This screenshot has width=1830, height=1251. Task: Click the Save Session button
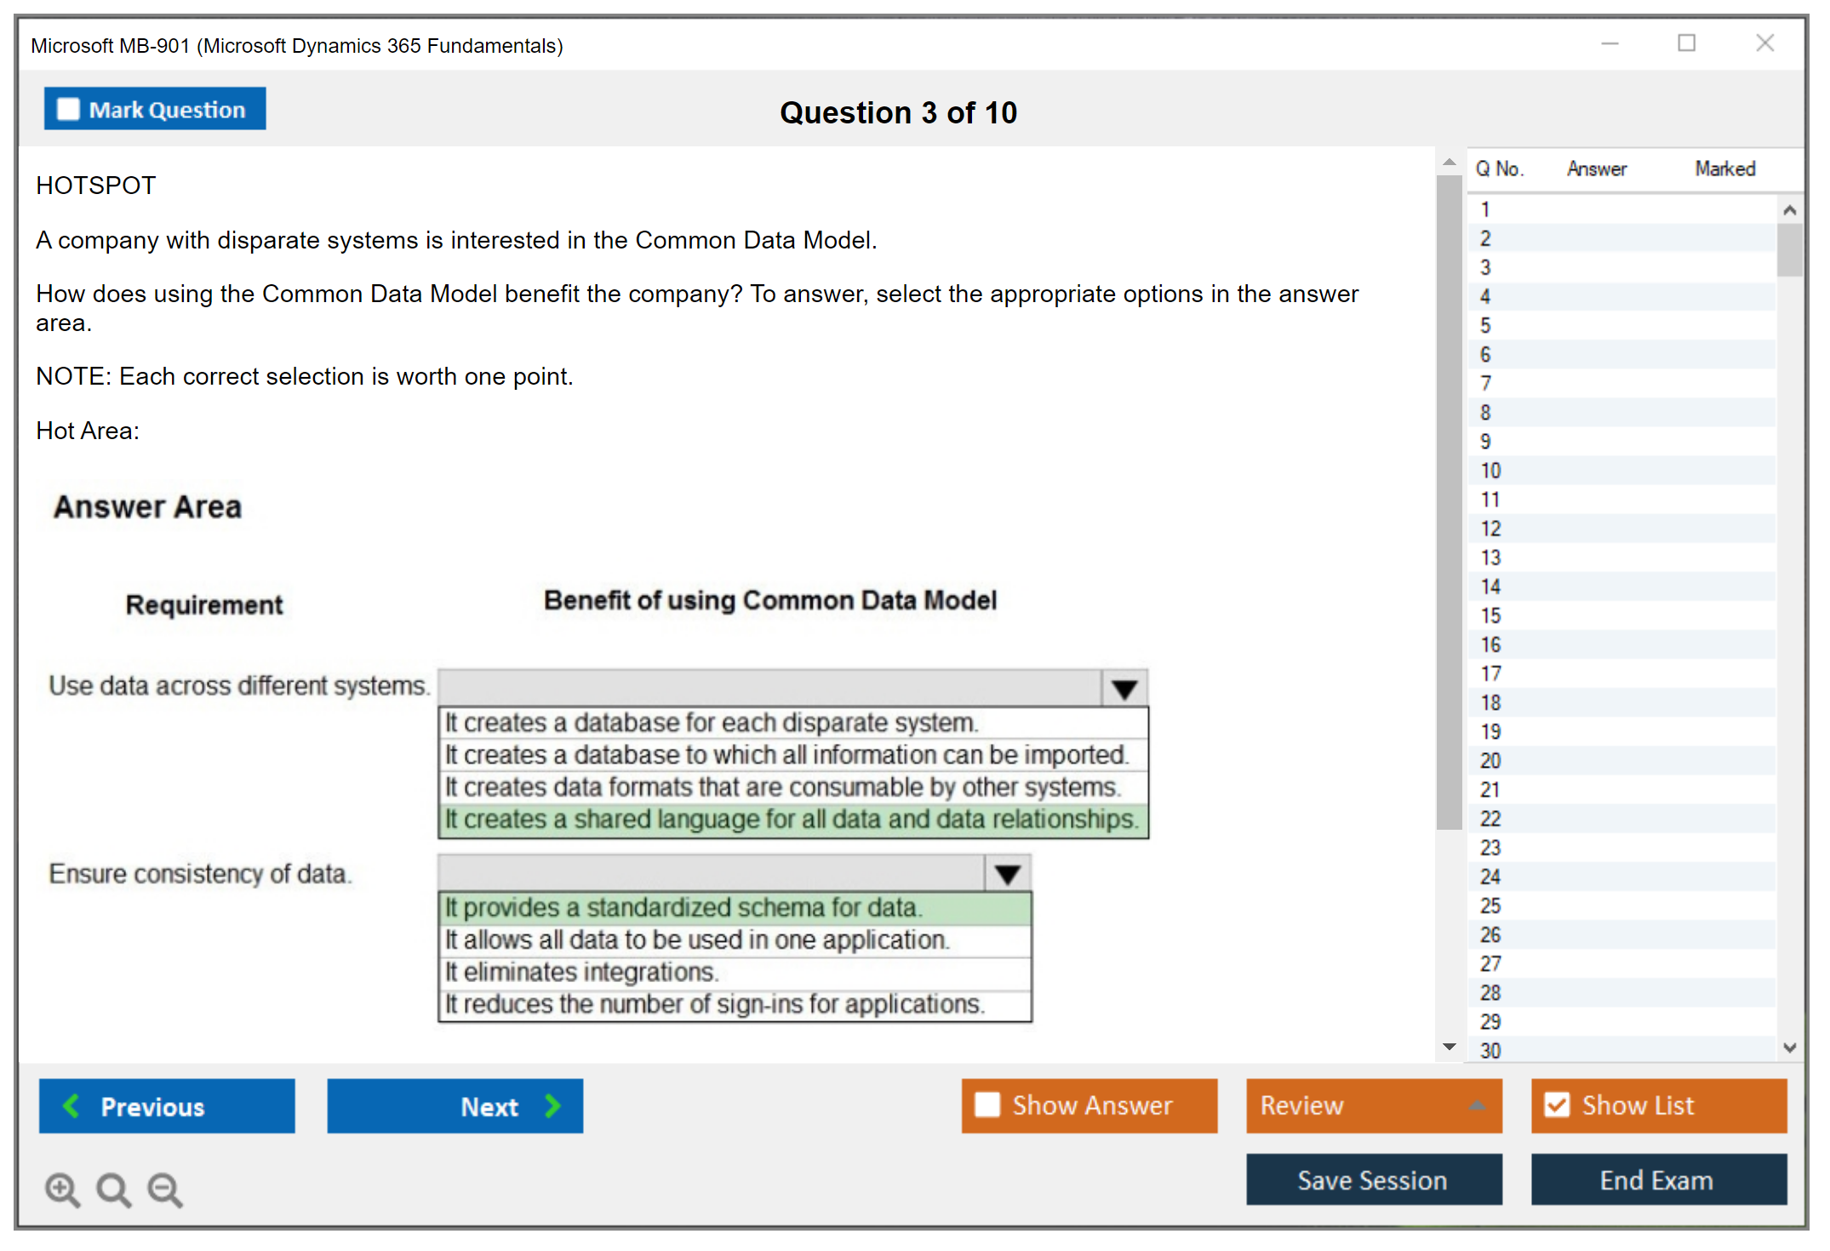(1373, 1180)
